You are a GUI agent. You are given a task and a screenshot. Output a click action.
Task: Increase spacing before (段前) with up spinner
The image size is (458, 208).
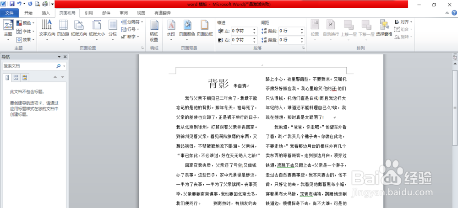[302, 29]
